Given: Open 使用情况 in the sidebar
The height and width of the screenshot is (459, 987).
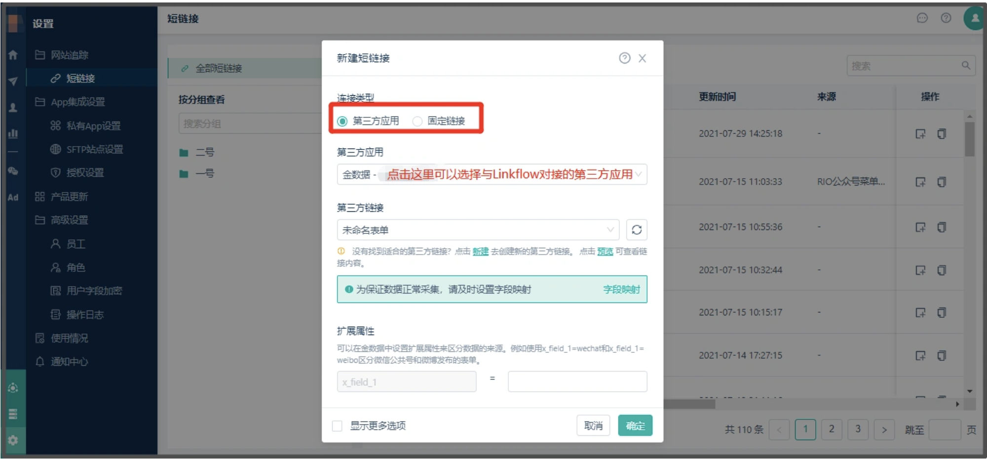Looking at the screenshot, I should click(62, 338).
